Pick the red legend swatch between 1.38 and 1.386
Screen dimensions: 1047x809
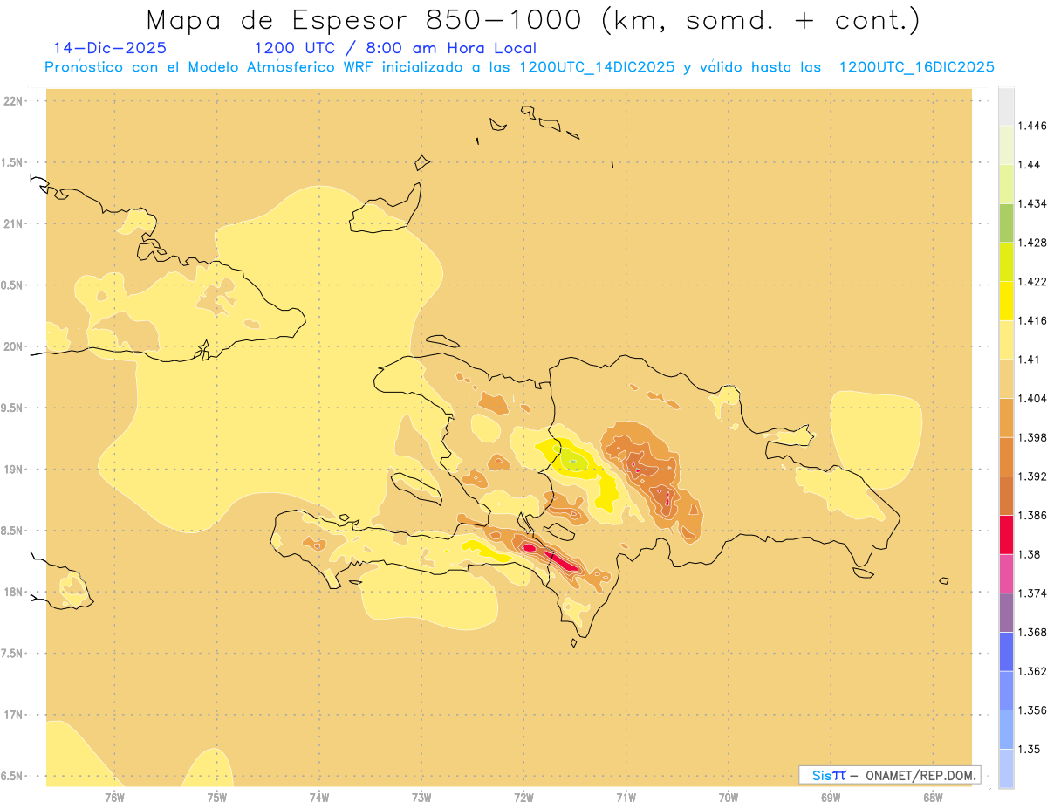click(1006, 535)
